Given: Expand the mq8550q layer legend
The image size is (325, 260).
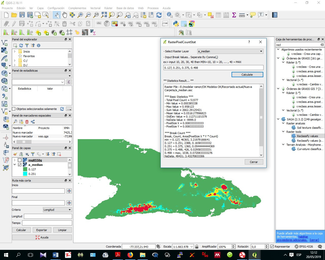Looking at the screenshot, I should point(15,160).
